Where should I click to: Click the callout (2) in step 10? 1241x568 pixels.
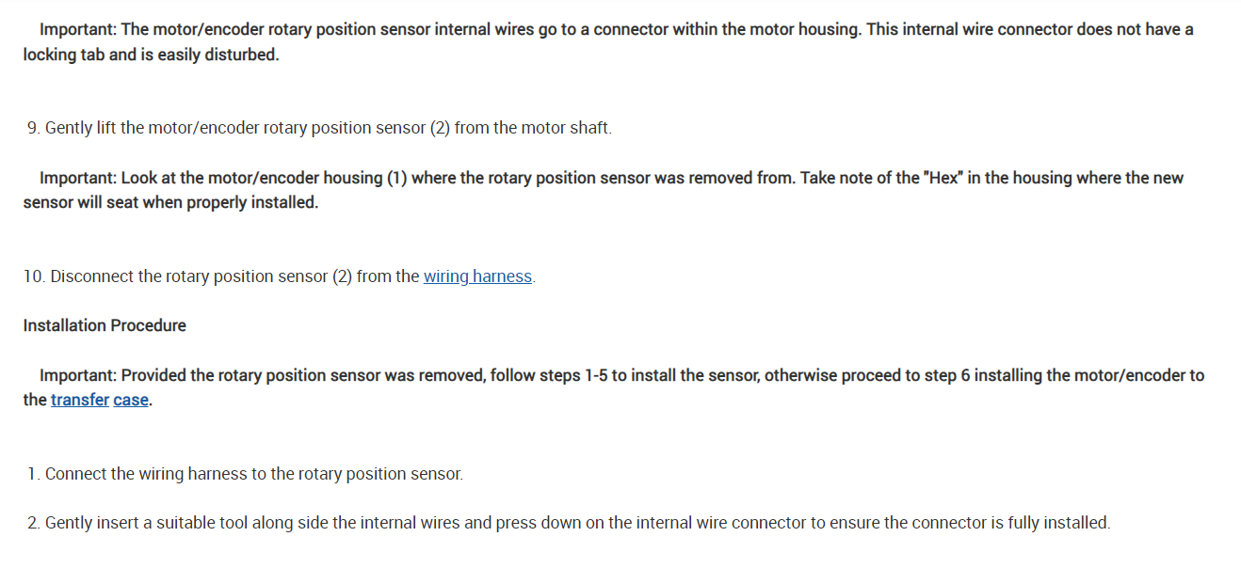(x=343, y=276)
